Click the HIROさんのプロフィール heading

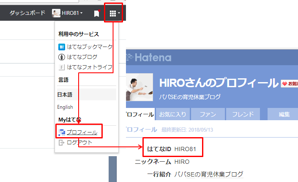[219, 83]
